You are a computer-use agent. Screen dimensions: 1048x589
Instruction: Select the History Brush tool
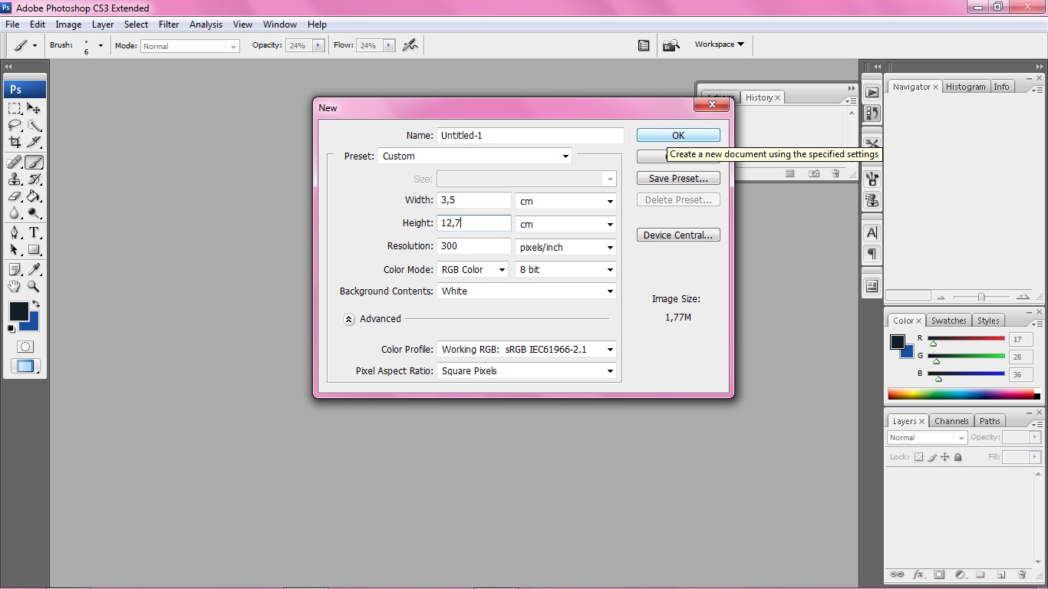point(34,179)
